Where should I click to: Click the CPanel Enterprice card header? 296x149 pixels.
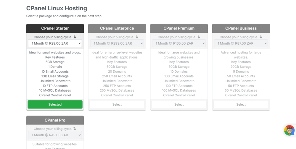pyautogui.click(x=117, y=28)
